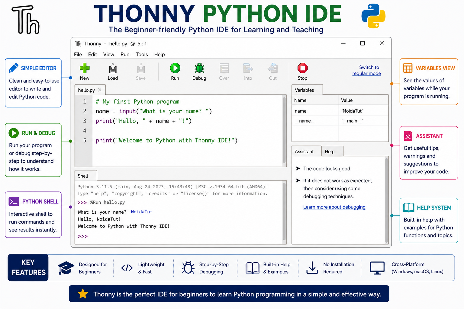Switch to the Help tab beside Assistant
The width and height of the screenshot is (464, 309).
(x=332, y=151)
